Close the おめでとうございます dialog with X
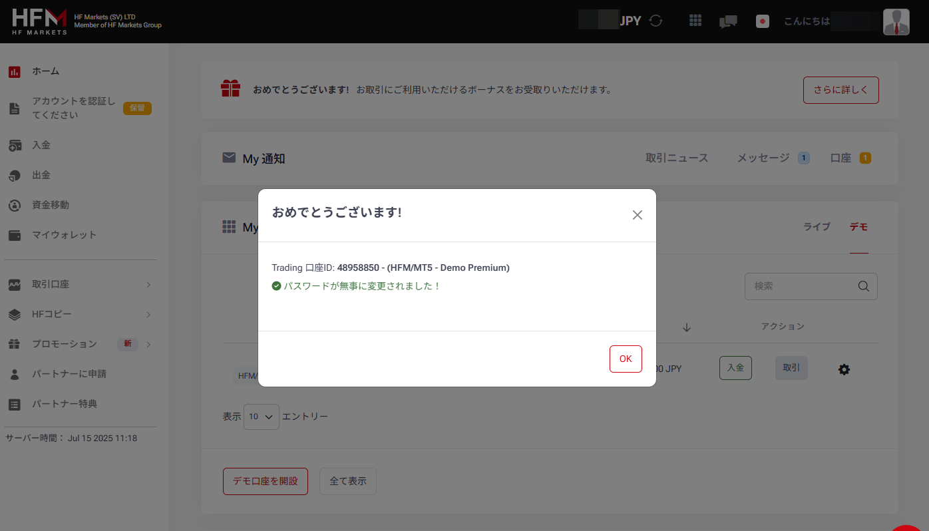Screen dimensions: 929x531 [638, 215]
